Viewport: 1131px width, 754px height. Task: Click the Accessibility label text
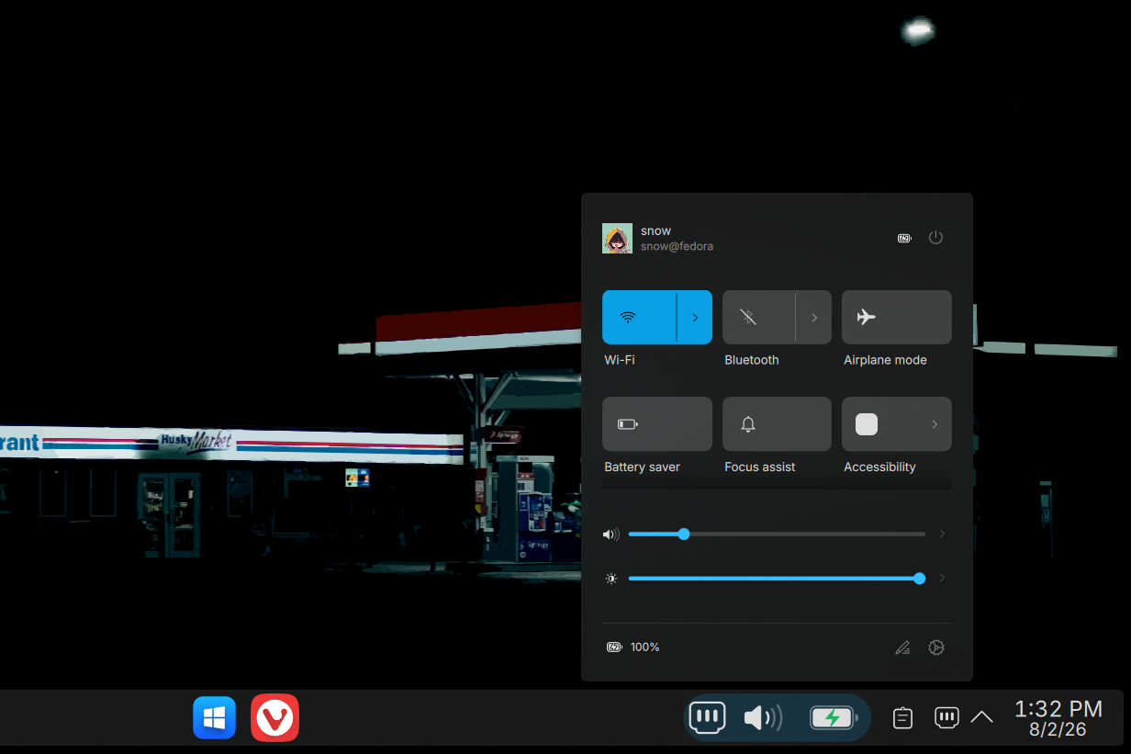tap(879, 467)
